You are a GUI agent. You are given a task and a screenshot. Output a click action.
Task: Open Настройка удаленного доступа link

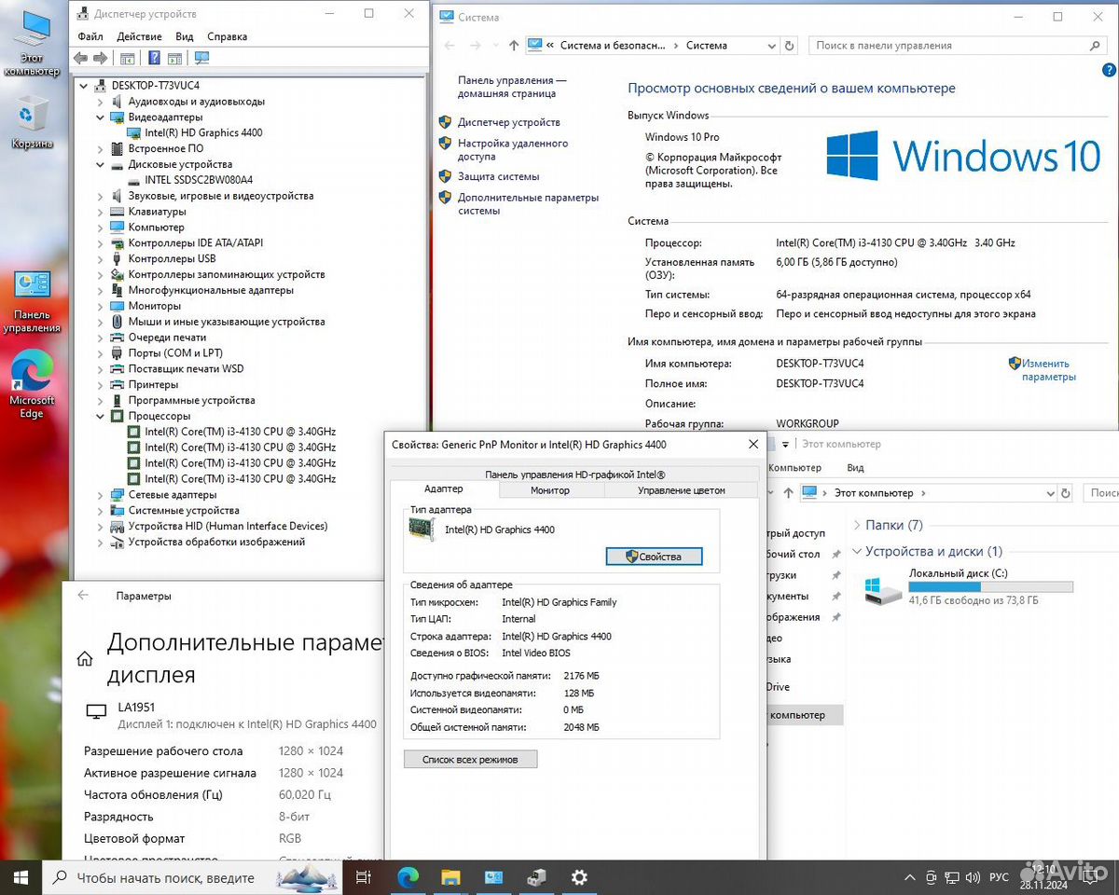pyautogui.click(x=513, y=150)
